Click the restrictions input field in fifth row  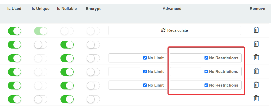click(x=186, y=85)
